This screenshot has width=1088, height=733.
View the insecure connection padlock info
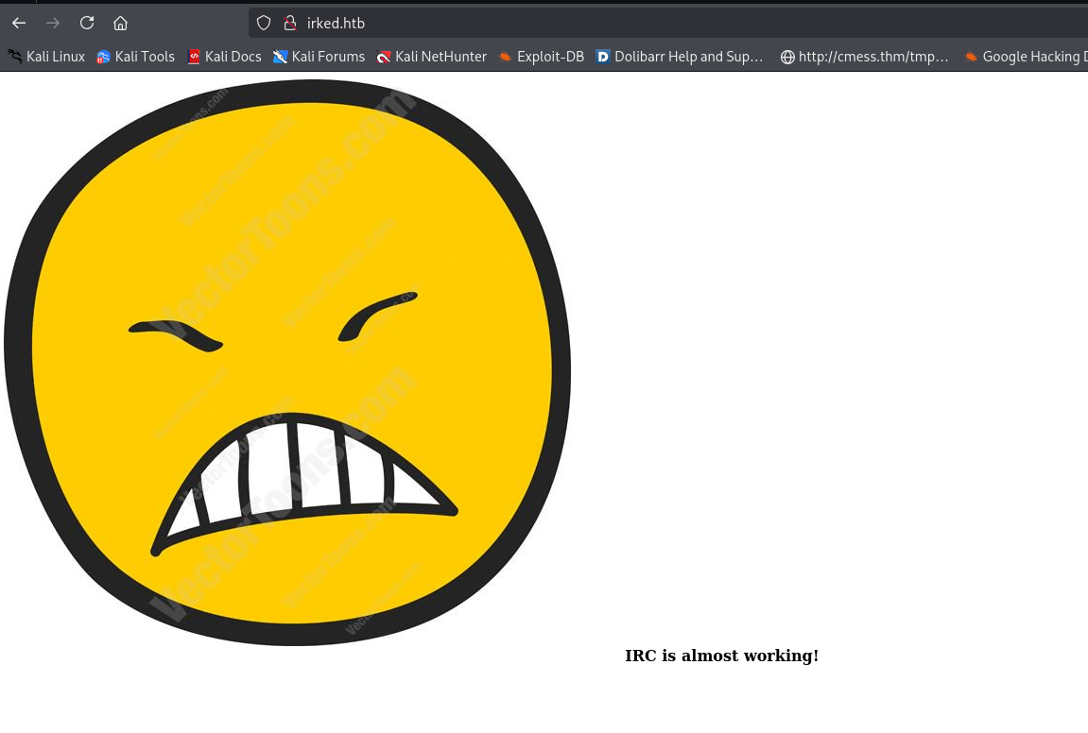tap(290, 23)
